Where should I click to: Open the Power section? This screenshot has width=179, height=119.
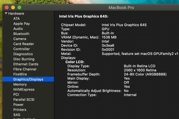tap(18, 105)
